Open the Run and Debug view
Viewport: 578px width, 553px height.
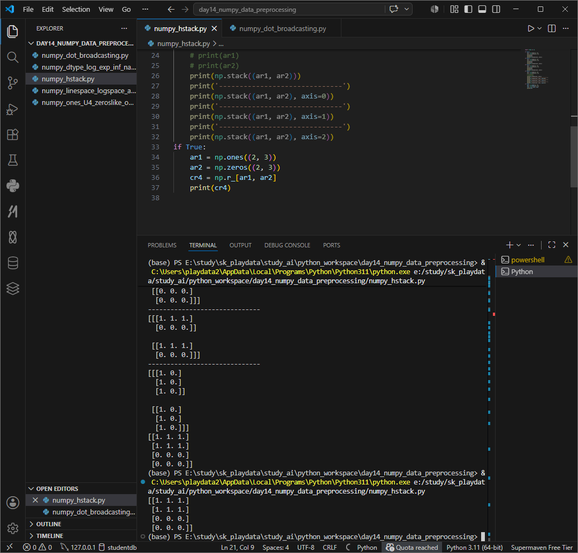[x=12, y=109]
